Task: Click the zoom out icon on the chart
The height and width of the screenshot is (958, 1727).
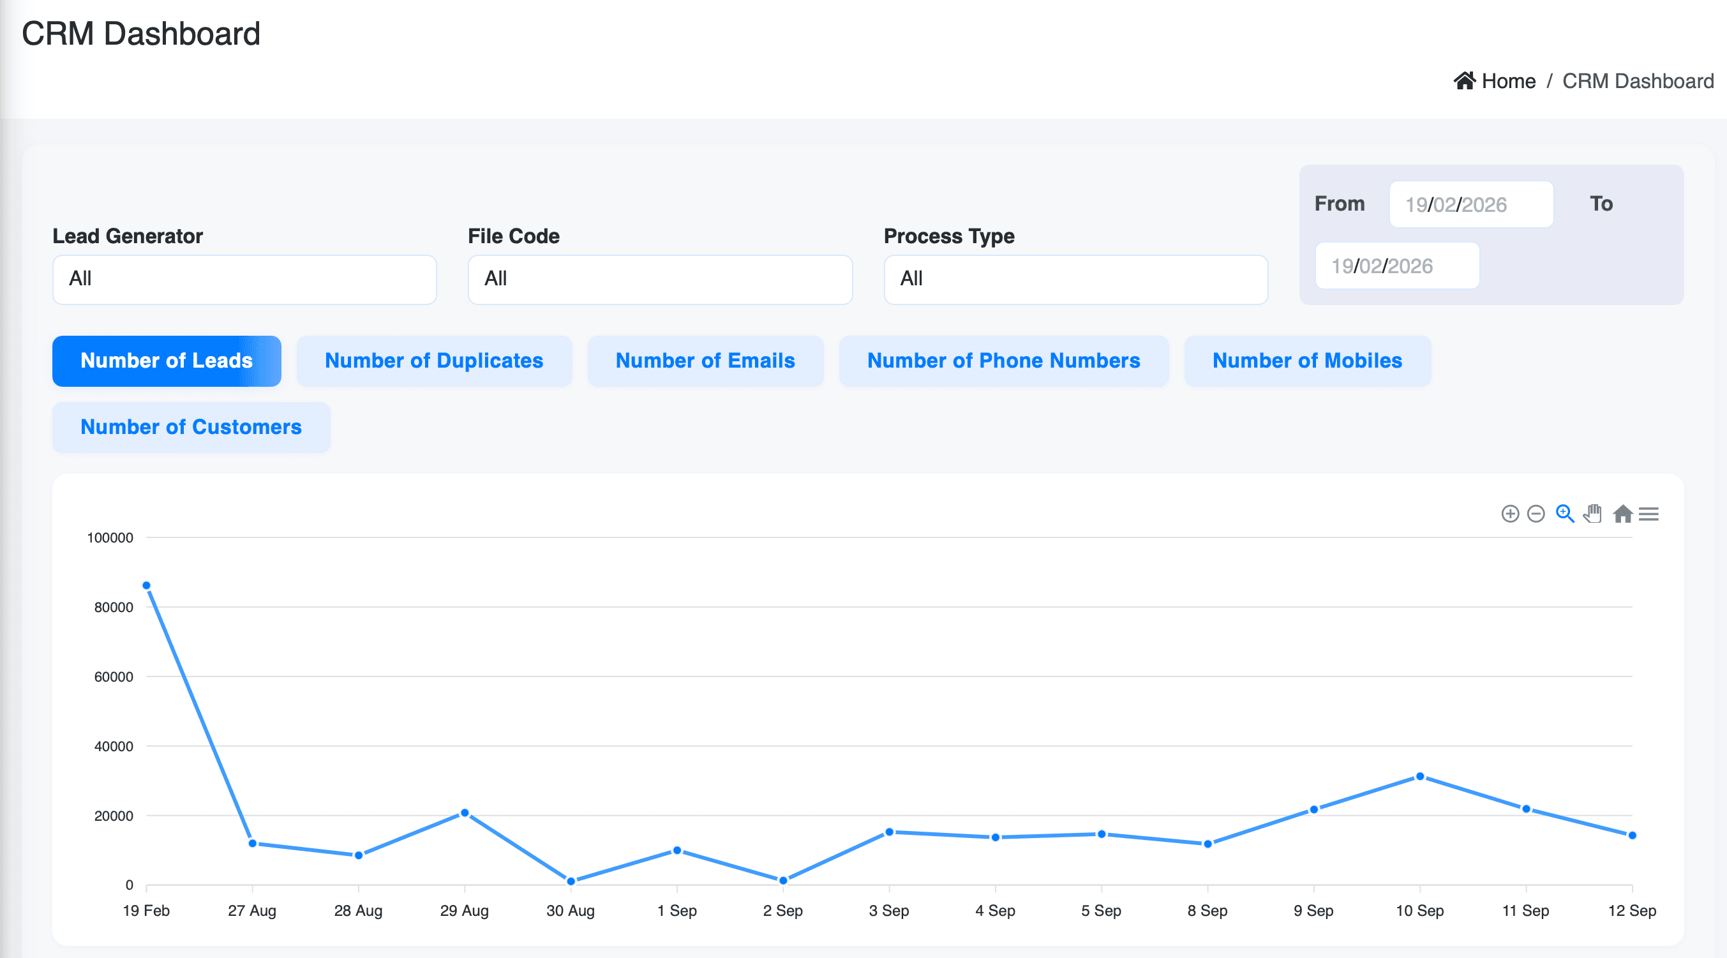Action: pyautogui.click(x=1536, y=515)
